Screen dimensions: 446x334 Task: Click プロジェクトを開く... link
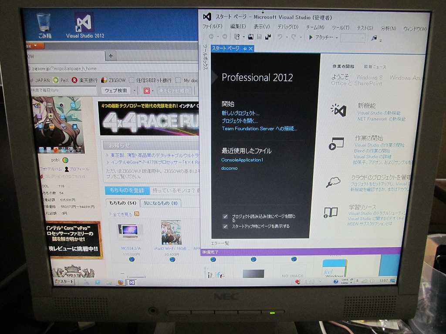(x=240, y=121)
